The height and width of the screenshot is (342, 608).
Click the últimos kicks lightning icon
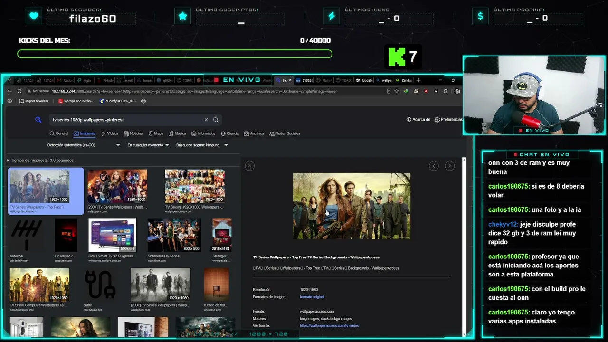coord(332,16)
